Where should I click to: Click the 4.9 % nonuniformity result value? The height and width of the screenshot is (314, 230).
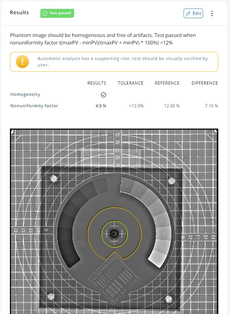(101, 106)
